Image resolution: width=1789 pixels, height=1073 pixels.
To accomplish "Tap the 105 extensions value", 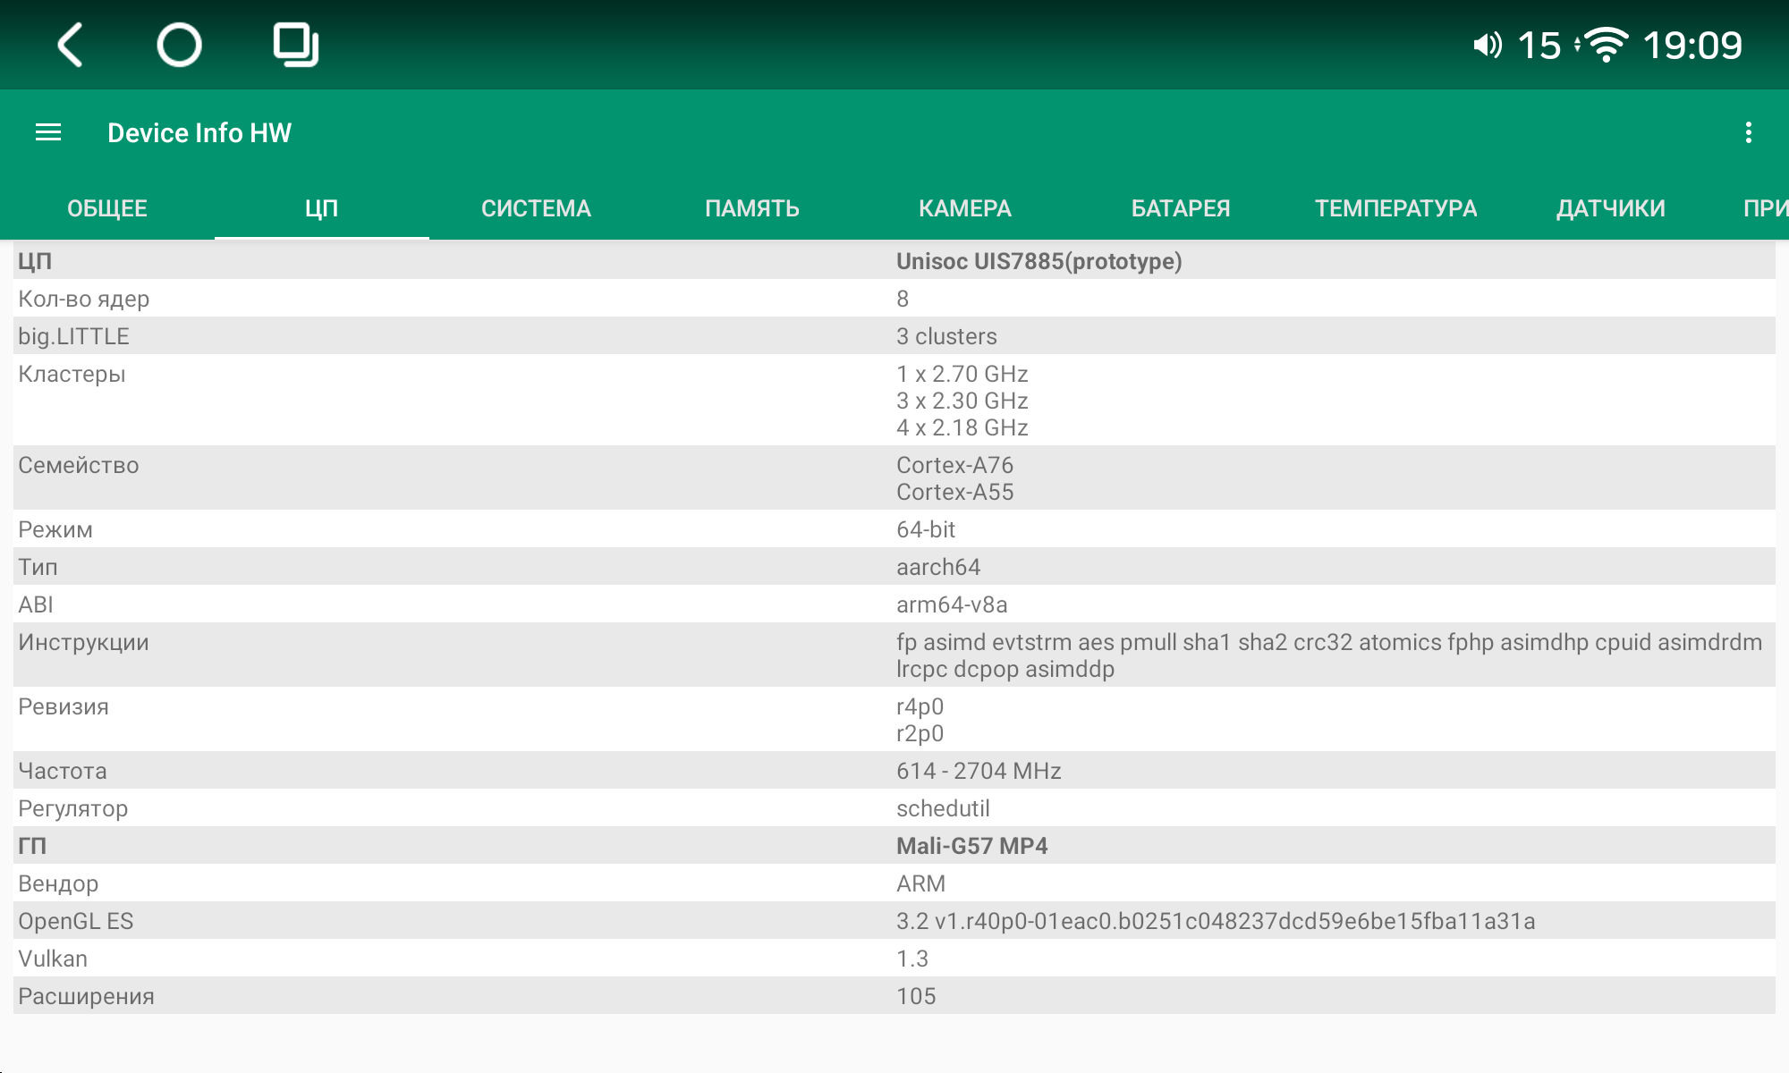I will 916,996.
